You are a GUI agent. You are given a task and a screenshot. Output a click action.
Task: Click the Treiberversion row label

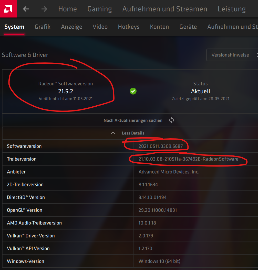click(x=22, y=159)
